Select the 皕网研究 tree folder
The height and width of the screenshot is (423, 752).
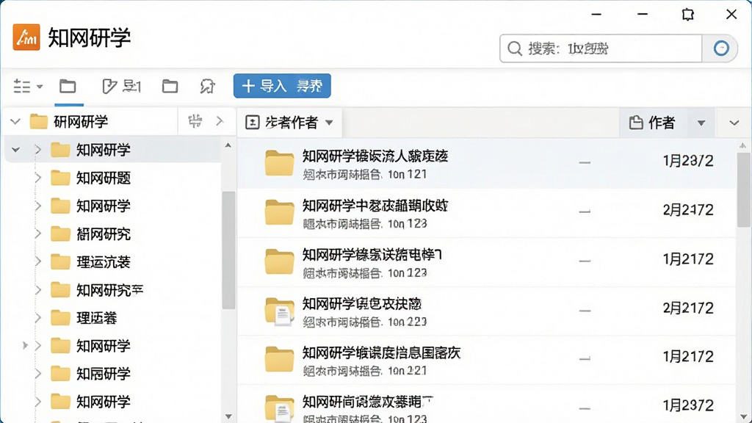pyautogui.click(x=104, y=234)
